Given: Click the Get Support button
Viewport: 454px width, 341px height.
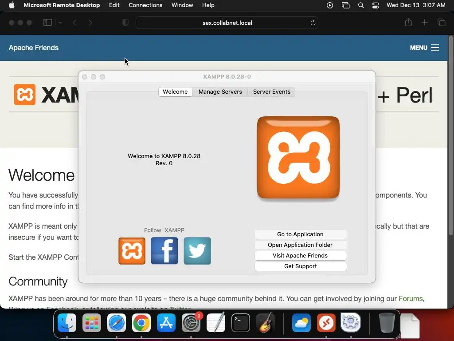Looking at the screenshot, I should (300, 266).
